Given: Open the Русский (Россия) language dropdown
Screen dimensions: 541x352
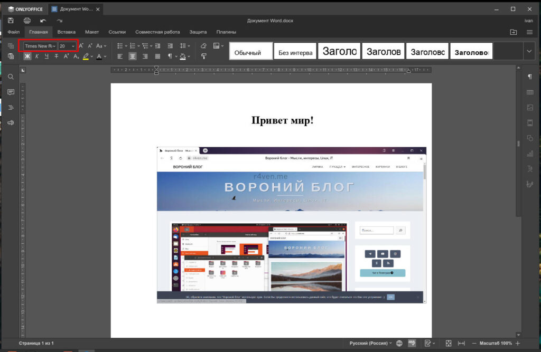Looking at the screenshot, I should click(x=370, y=343).
